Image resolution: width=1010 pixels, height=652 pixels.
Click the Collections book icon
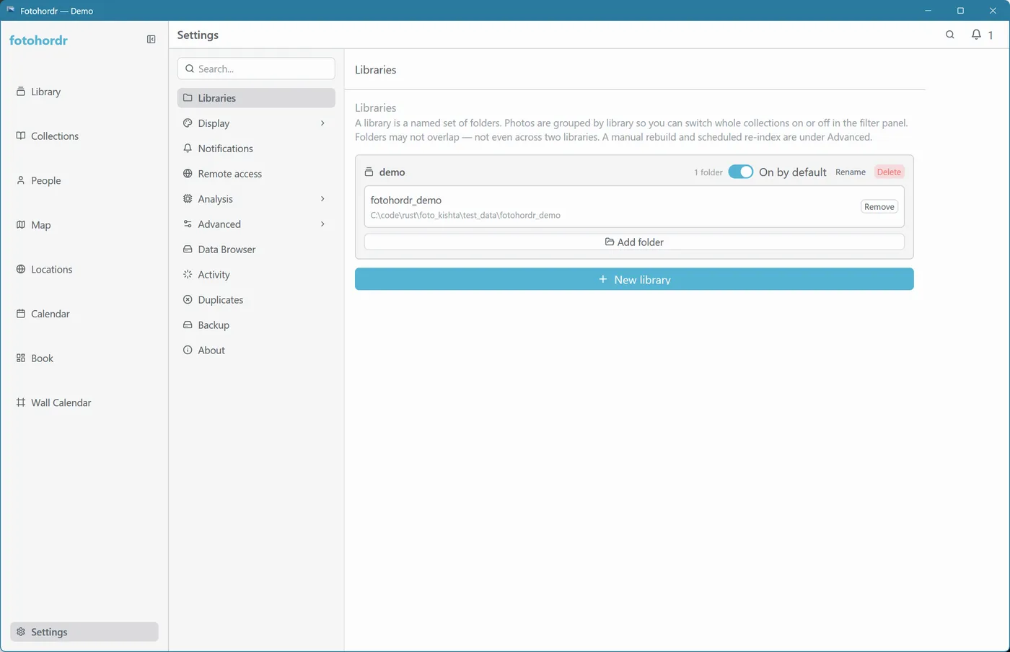point(21,136)
